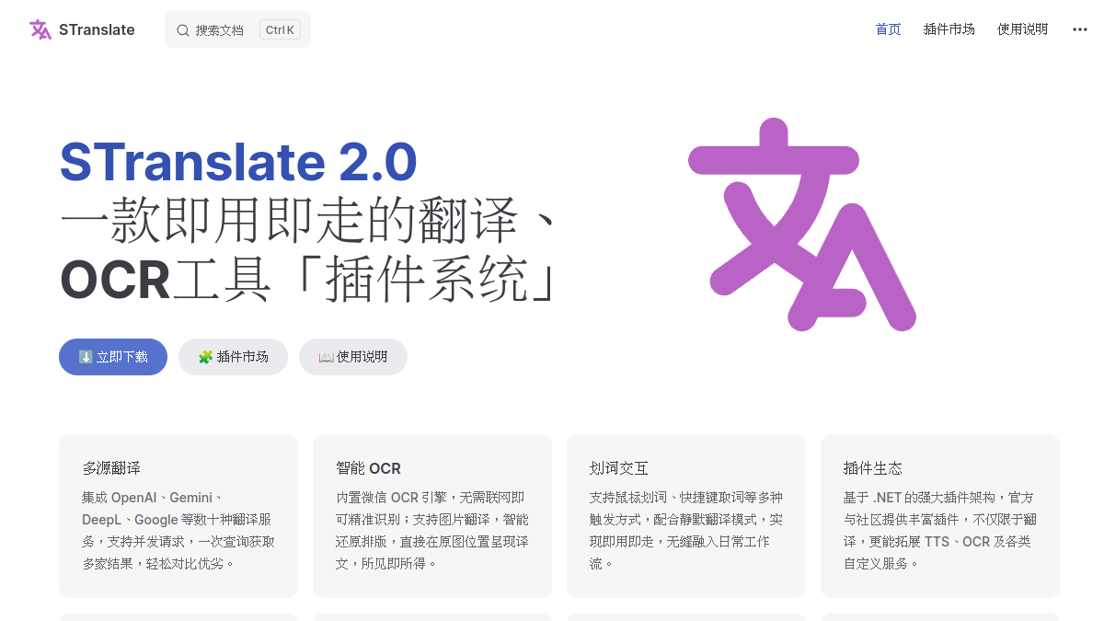Click the STranslate site title
This screenshot has width=1104, height=621.
pyautogui.click(x=97, y=29)
